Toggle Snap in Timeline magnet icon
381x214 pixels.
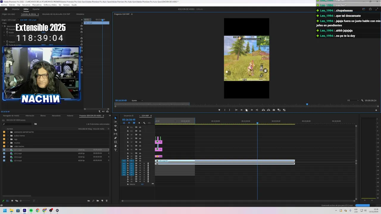click(129, 123)
